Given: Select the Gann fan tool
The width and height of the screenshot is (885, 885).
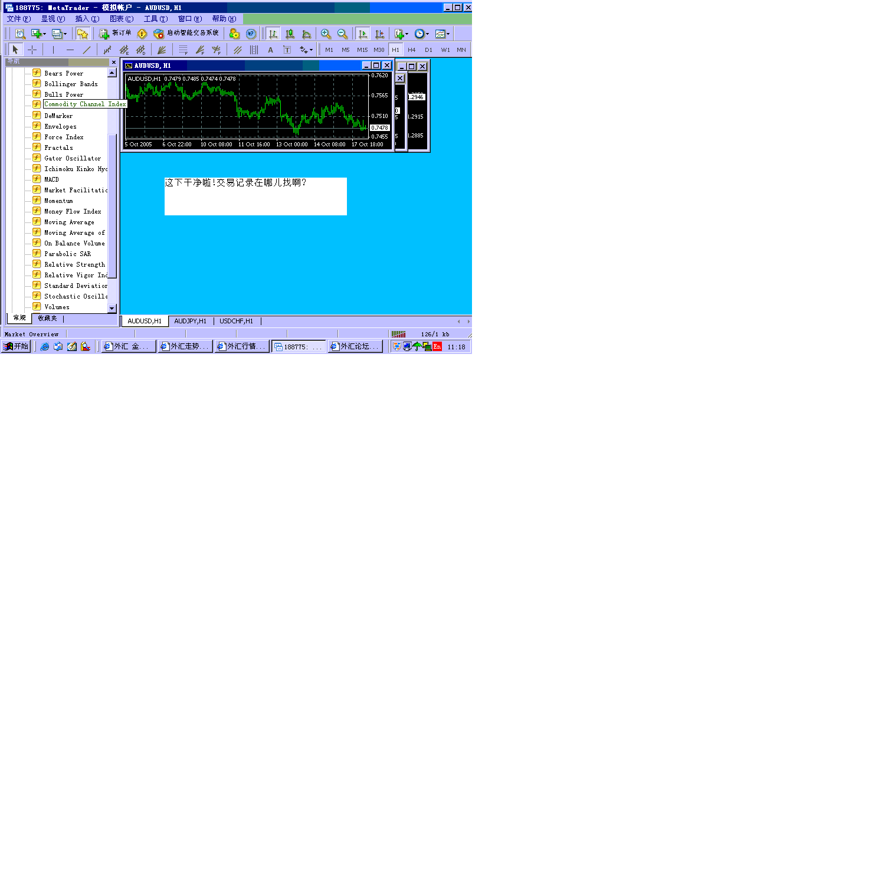Looking at the screenshot, I should pyautogui.click(x=161, y=50).
